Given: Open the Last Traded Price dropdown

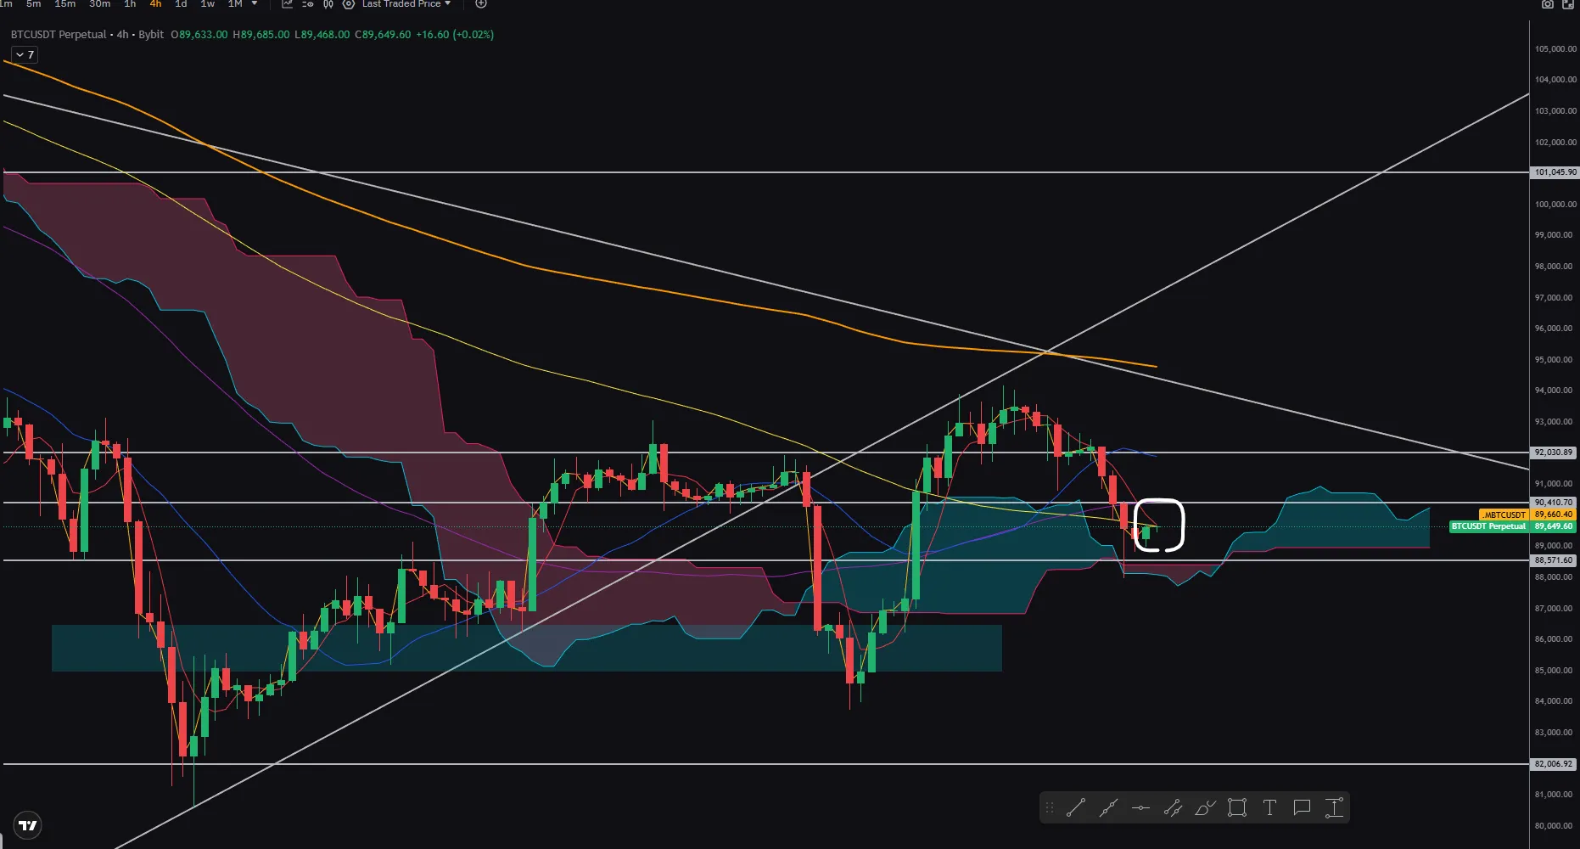Looking at the screenshot, I should (x=406, y=4).
